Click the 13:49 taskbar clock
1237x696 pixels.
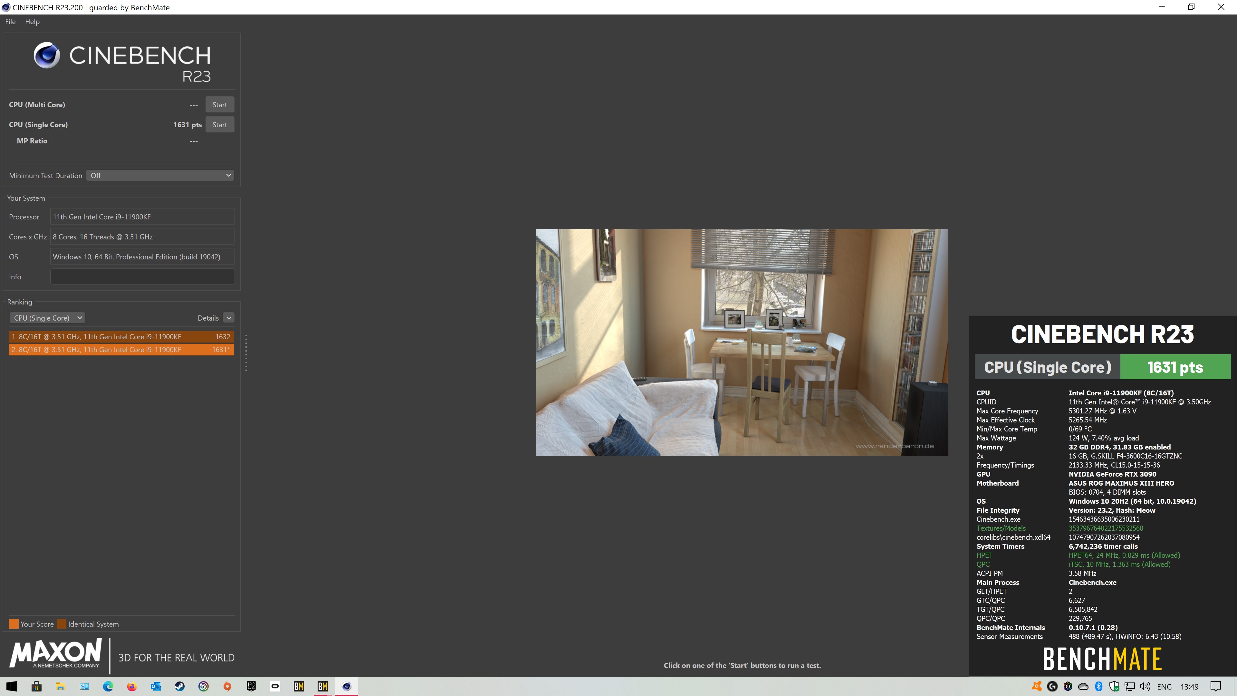[x=1189, y=687]
